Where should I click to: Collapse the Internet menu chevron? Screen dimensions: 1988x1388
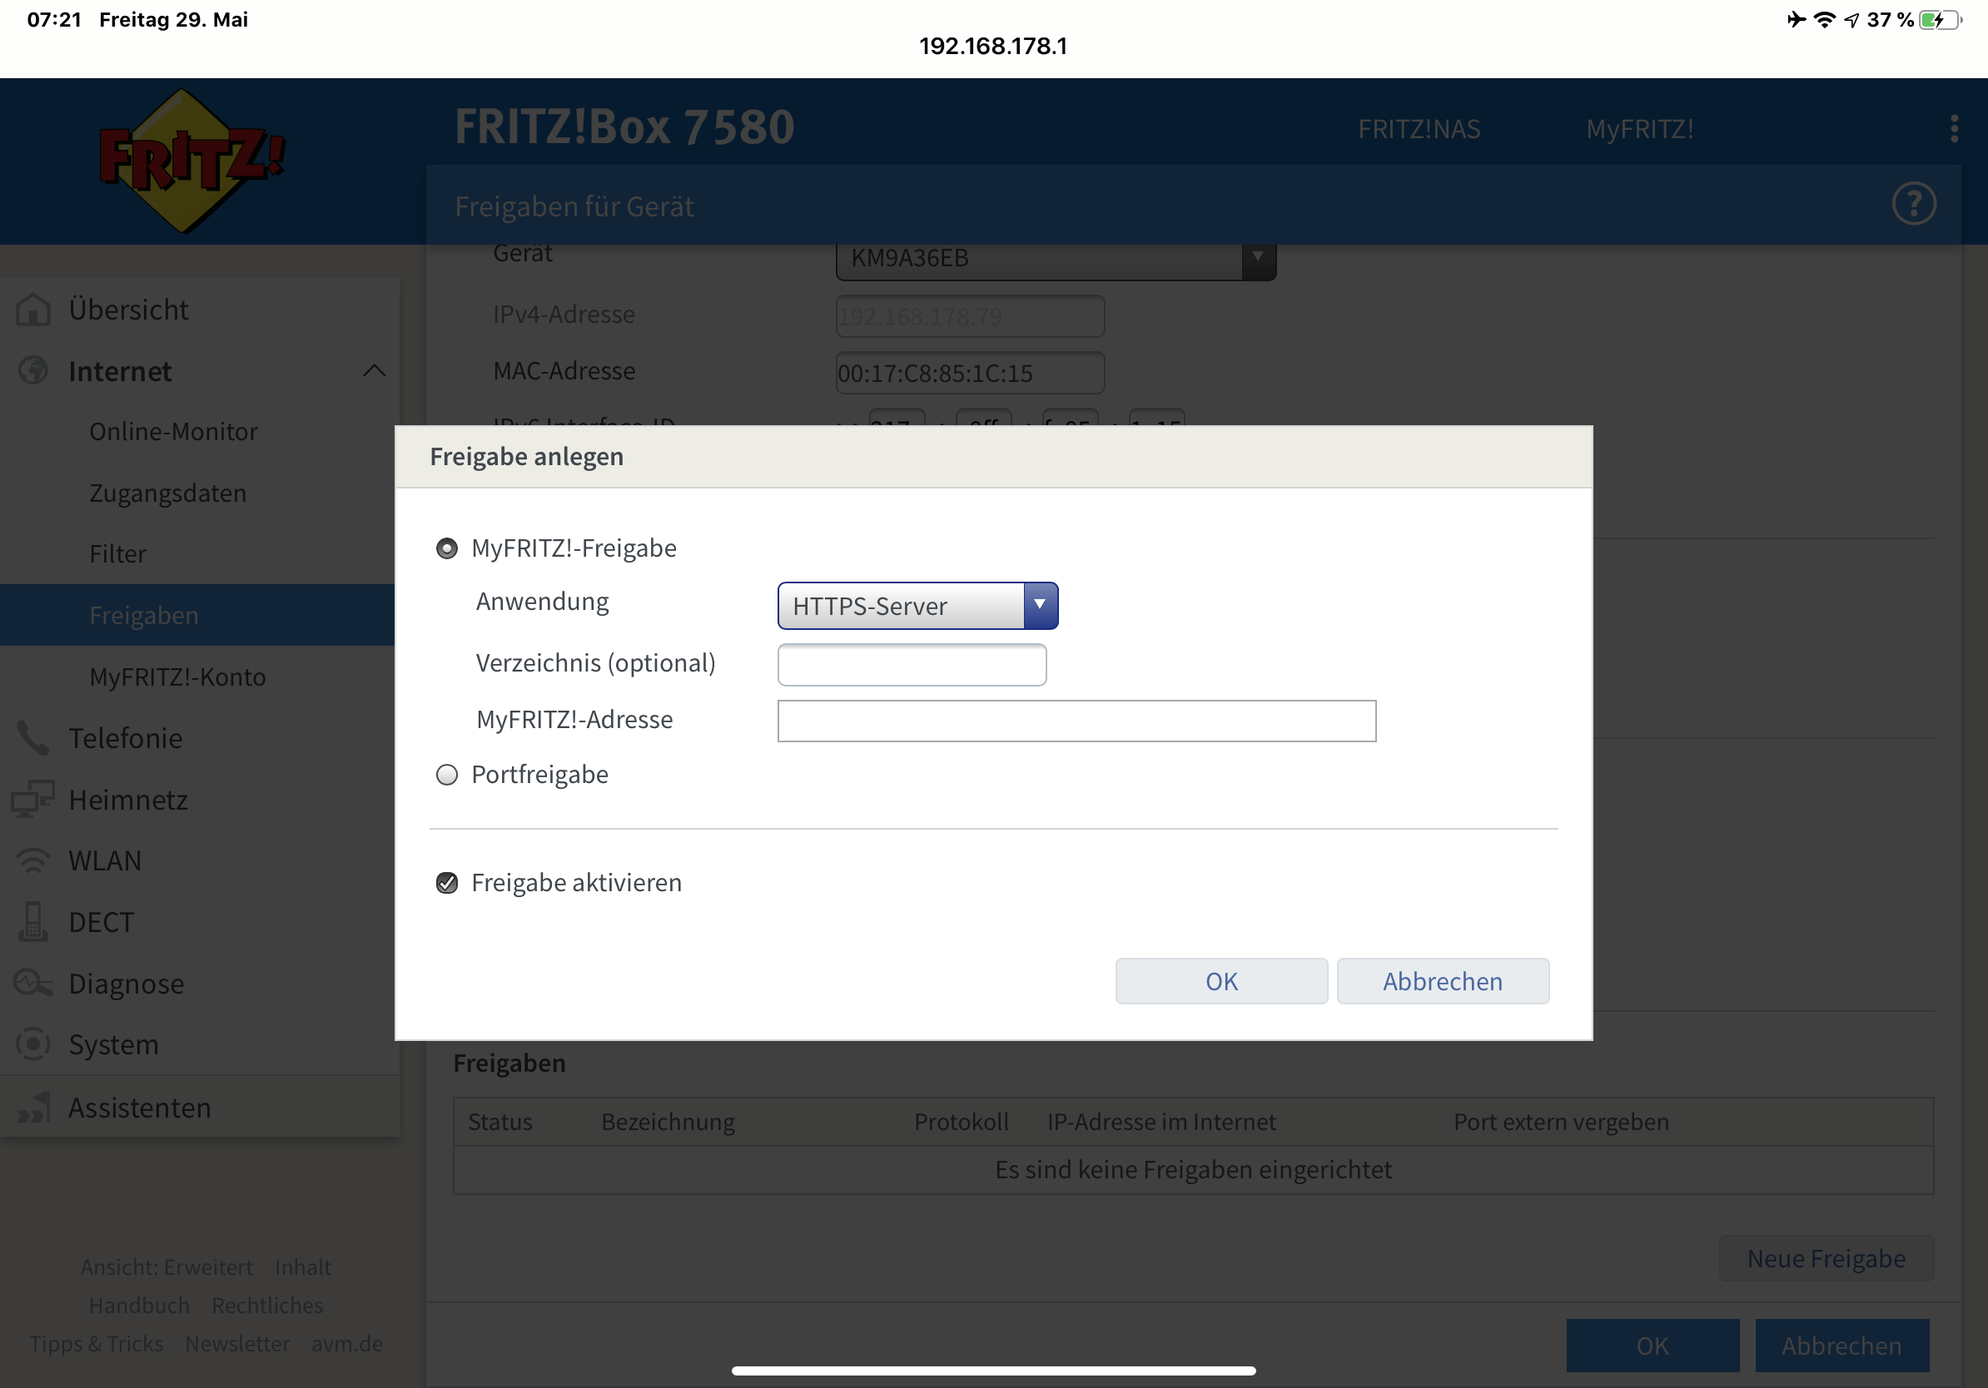[x=374, y=370]
